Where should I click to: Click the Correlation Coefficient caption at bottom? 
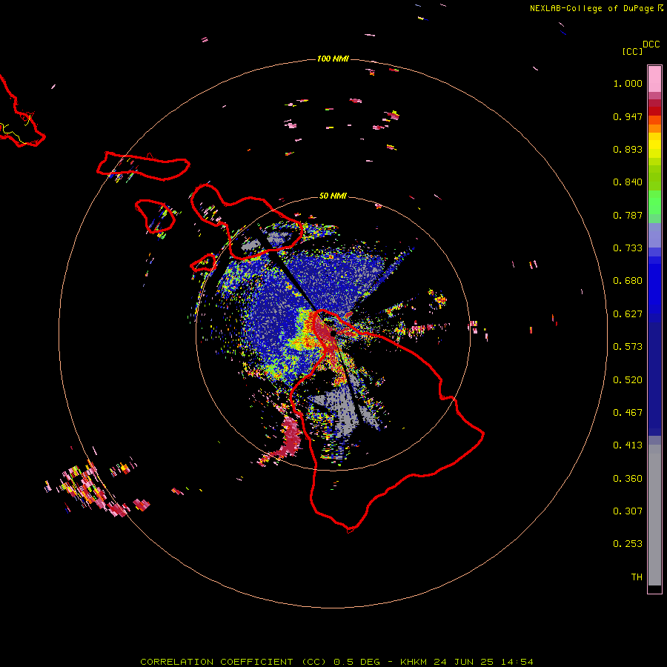(x=336, y=662)
